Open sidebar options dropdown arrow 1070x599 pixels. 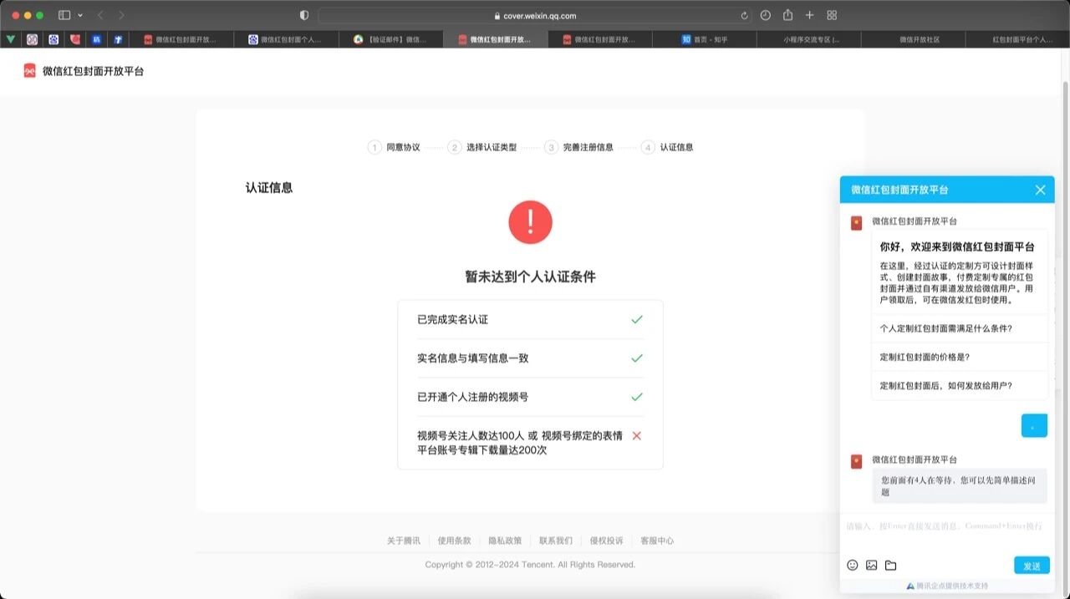click(80, 15)
